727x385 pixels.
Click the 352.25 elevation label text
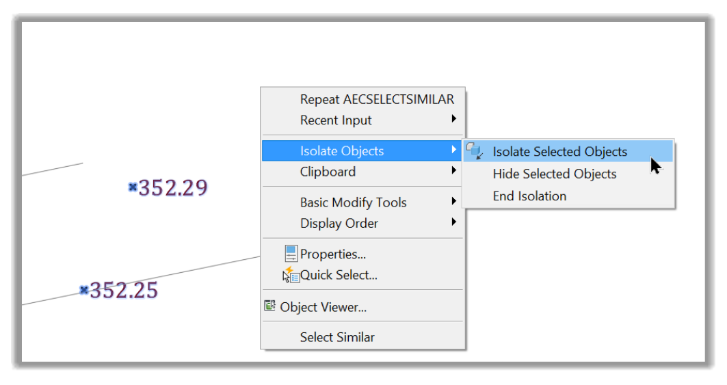(x=124, y=291)
